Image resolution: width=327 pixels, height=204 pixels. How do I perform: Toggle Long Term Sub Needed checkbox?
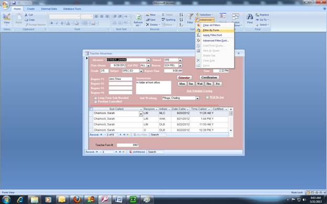coord(95,98)
